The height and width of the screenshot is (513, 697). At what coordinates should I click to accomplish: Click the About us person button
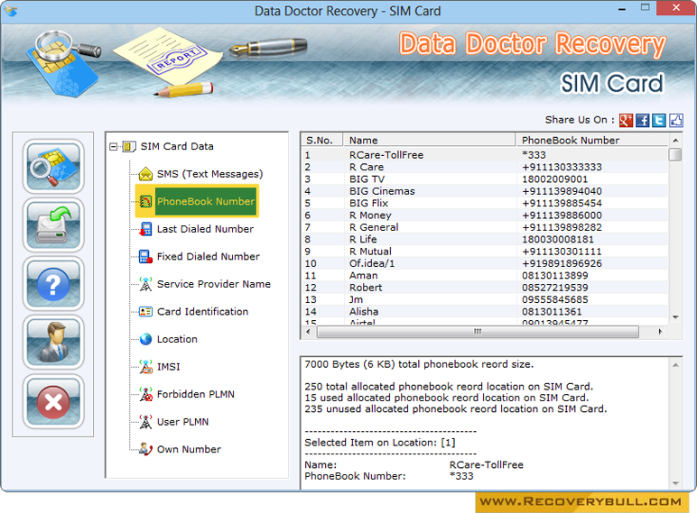click(x=53, y=342)
